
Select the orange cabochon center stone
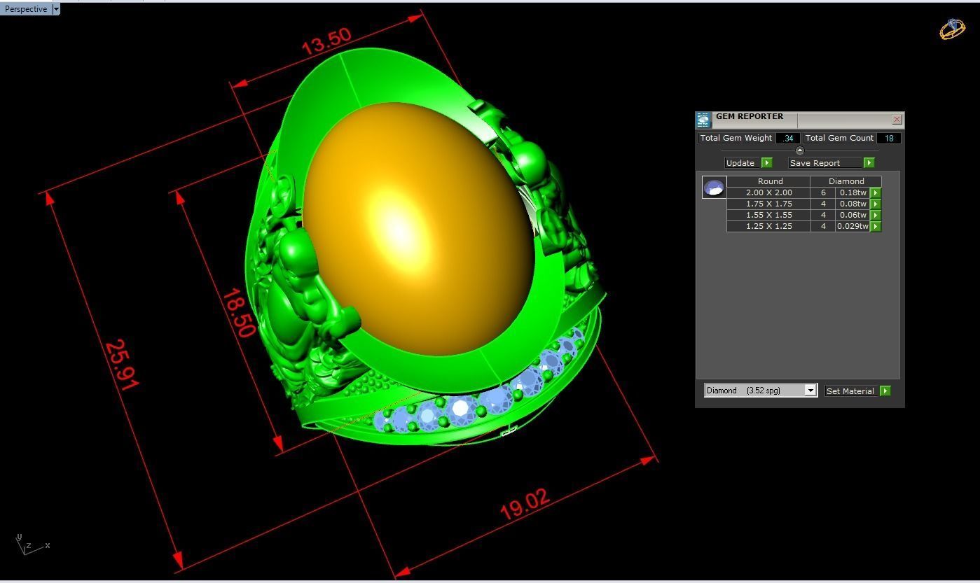pos(418,229)
